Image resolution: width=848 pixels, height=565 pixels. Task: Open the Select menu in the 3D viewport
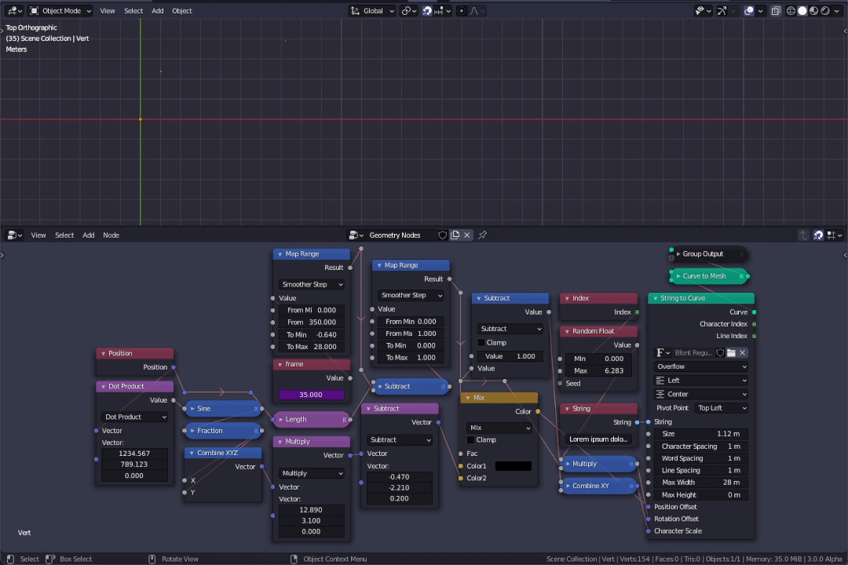pos(133,11)
